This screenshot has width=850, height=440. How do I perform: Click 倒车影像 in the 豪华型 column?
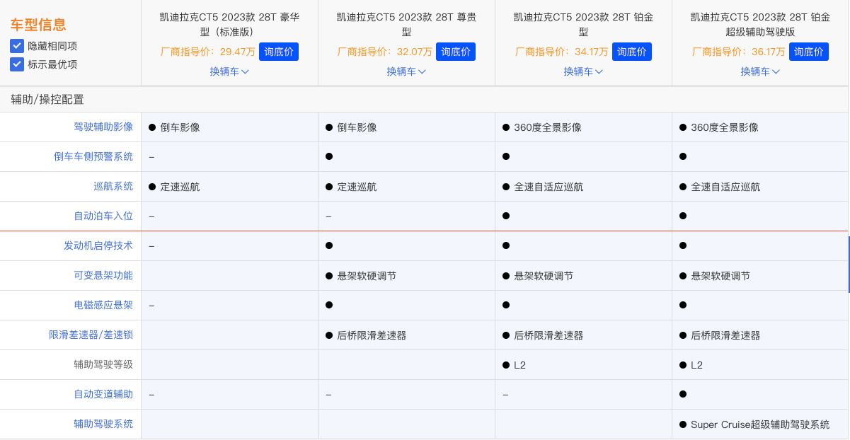180,127
